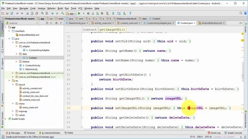Open the Build menu
Viewport: 248px width, 139px height.
(x=60, y=8)
